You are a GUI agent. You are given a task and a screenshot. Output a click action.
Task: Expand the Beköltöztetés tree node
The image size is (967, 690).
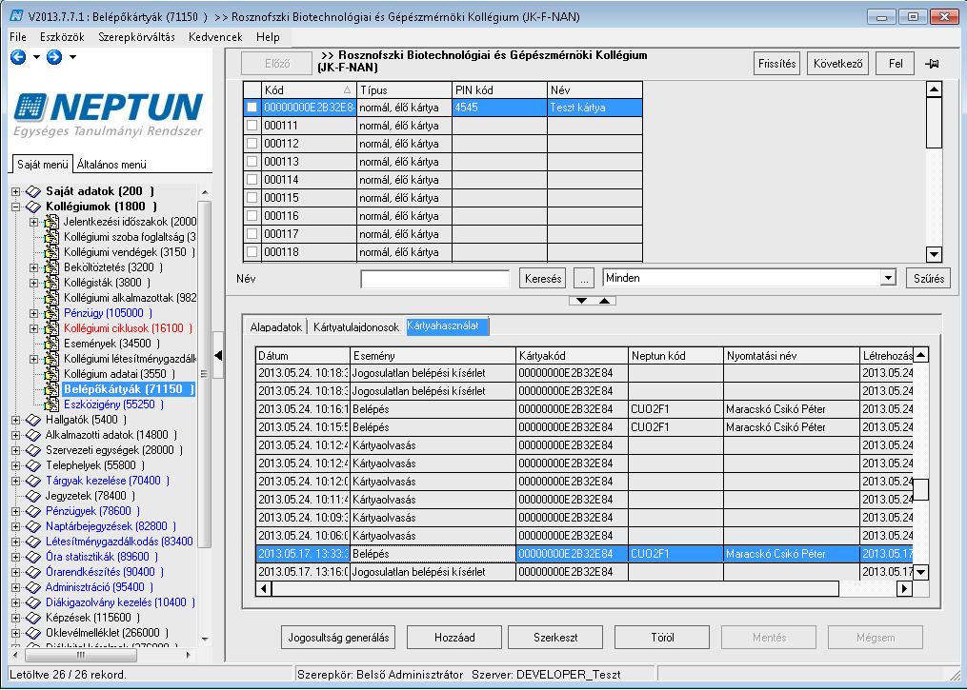[34, 268]
